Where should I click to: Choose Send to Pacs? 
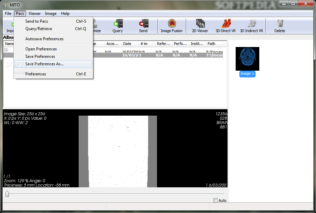coord(53,21)
